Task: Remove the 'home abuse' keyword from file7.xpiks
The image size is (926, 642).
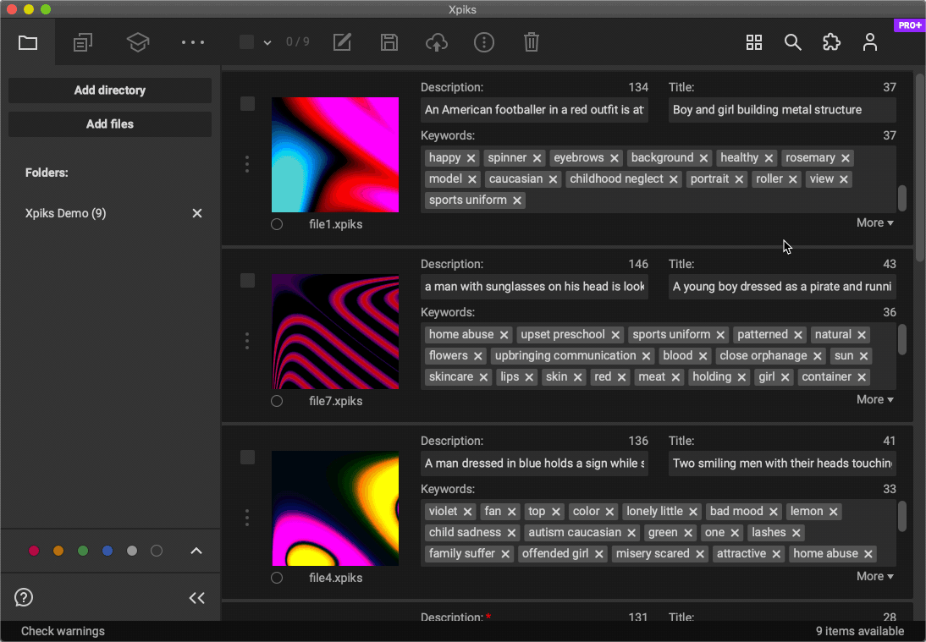Action: [504, 334]
